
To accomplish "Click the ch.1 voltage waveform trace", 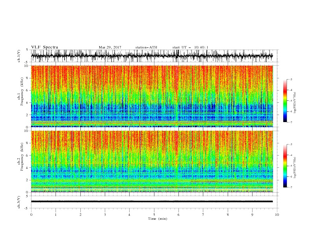I will click(x=152, y=56).
